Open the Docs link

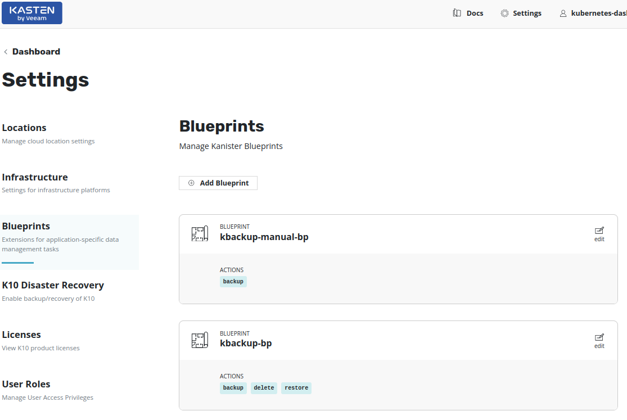point(468,13)
